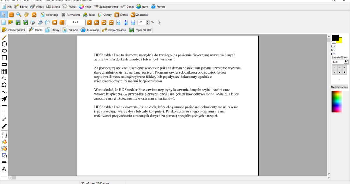The image size is (350, 184).
Task: Click the Adnotacje toolbar button
Action: click(x=49, y=15)
